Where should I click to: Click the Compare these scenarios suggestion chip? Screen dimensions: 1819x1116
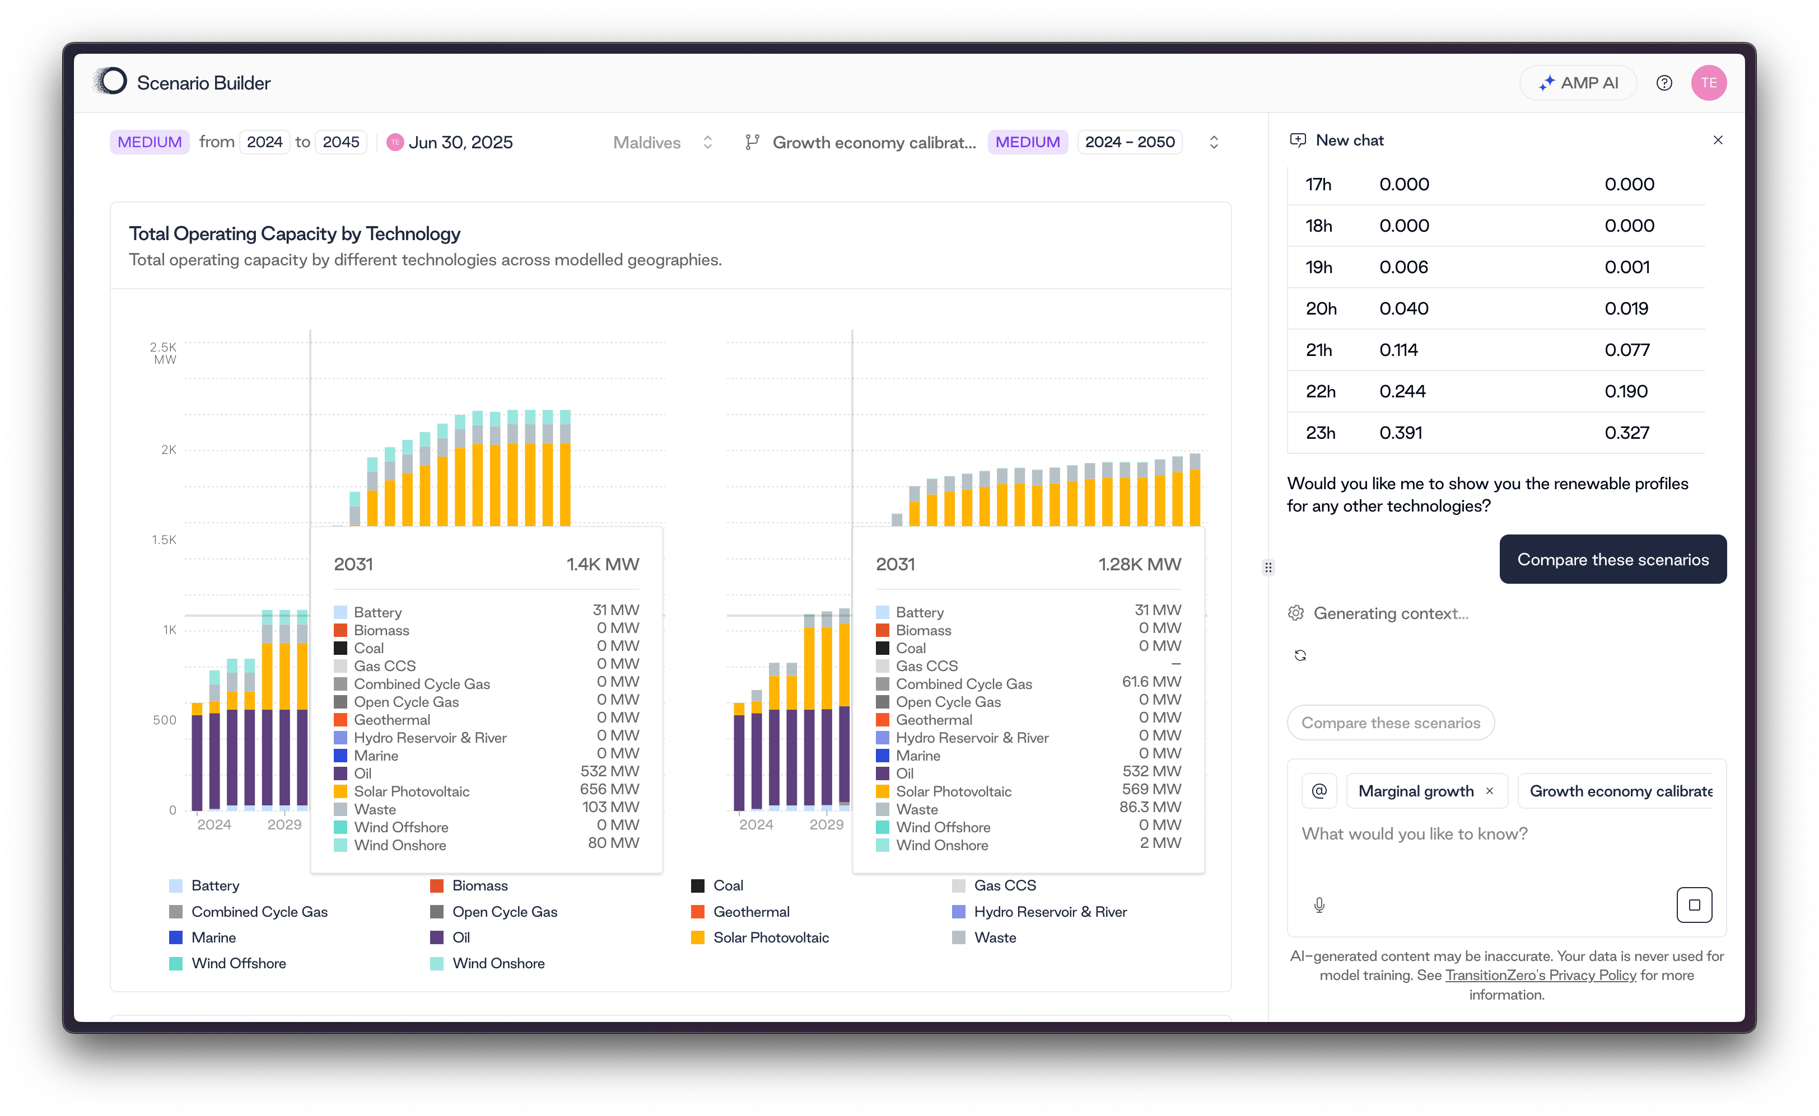[x=1390, y=723]
